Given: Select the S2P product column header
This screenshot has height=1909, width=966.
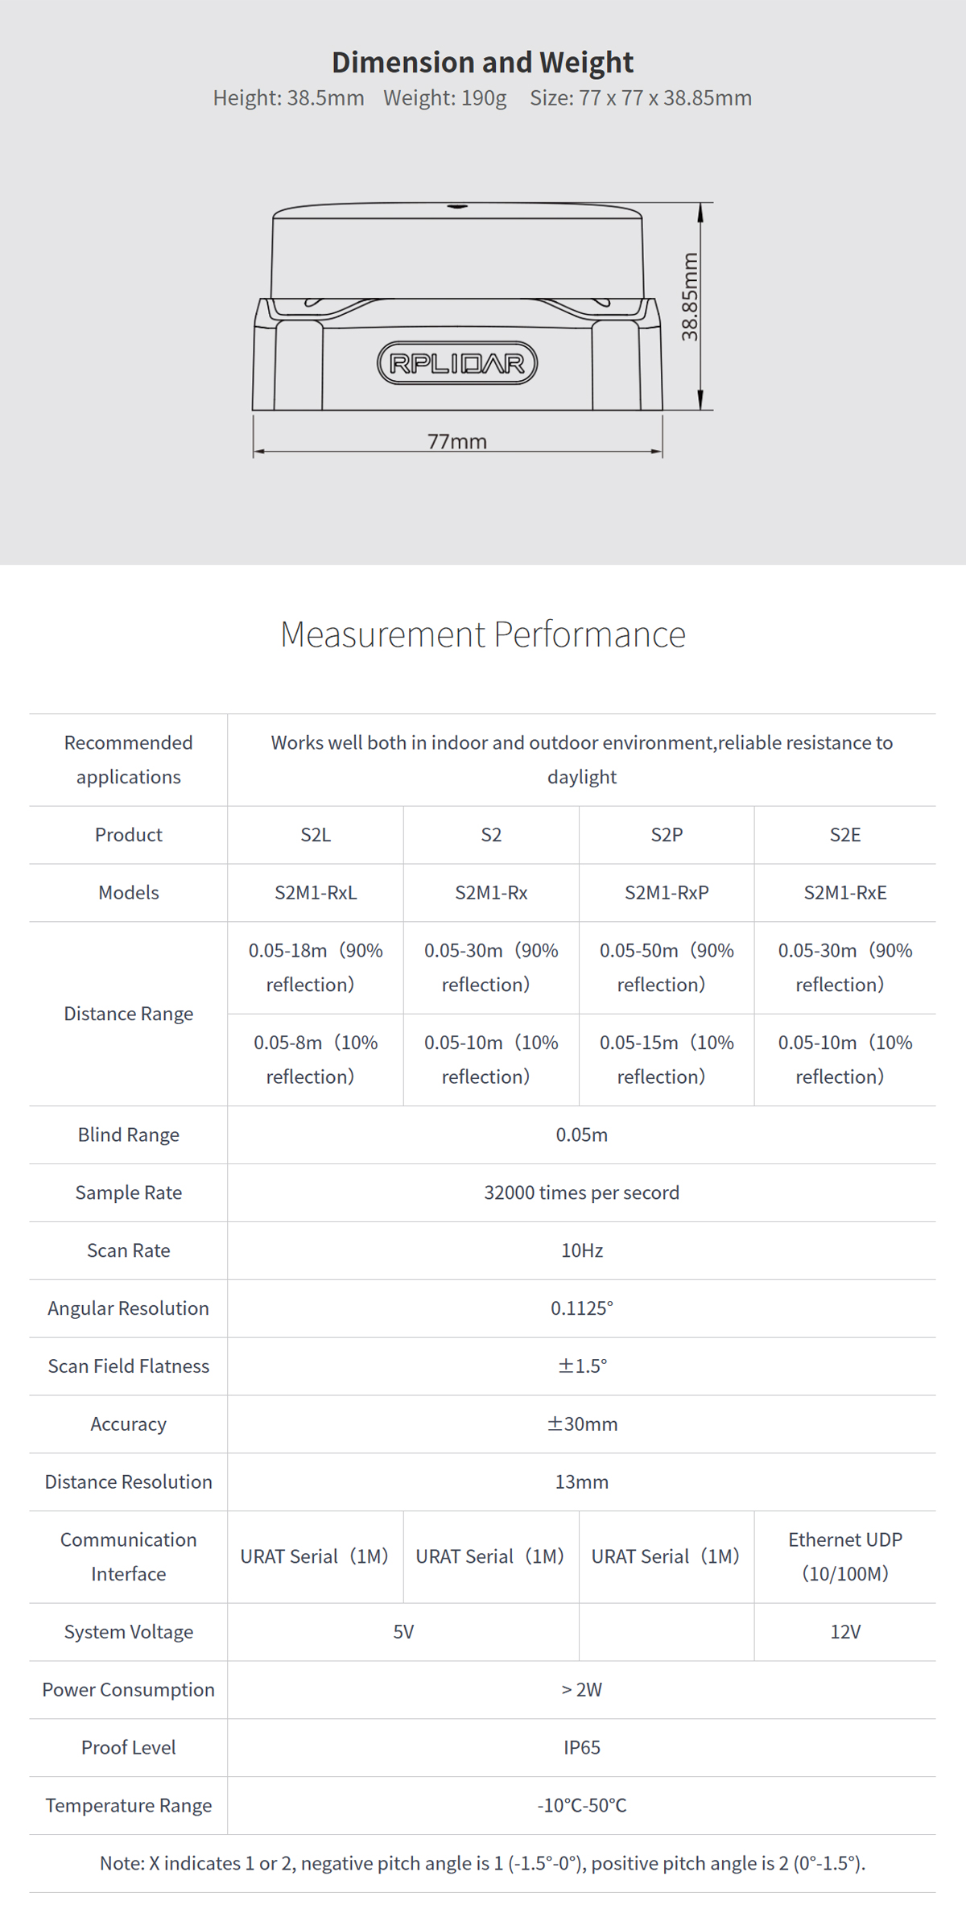Looking at the screenshot, I should tap(667, 835).
